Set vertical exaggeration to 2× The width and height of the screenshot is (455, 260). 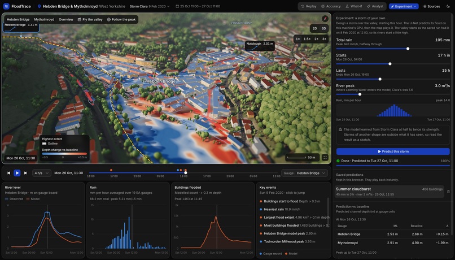pos(316,39)
